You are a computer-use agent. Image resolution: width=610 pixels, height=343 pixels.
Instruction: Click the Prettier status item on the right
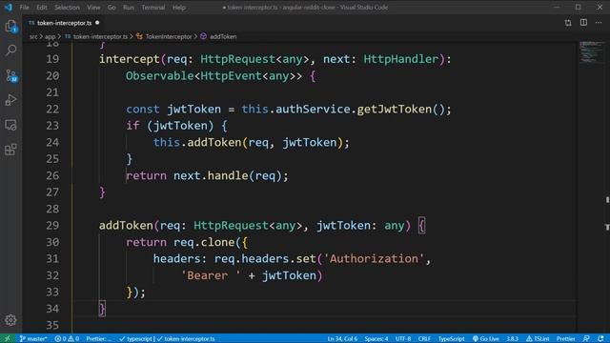pyautogui.click(x=565, y=339)
